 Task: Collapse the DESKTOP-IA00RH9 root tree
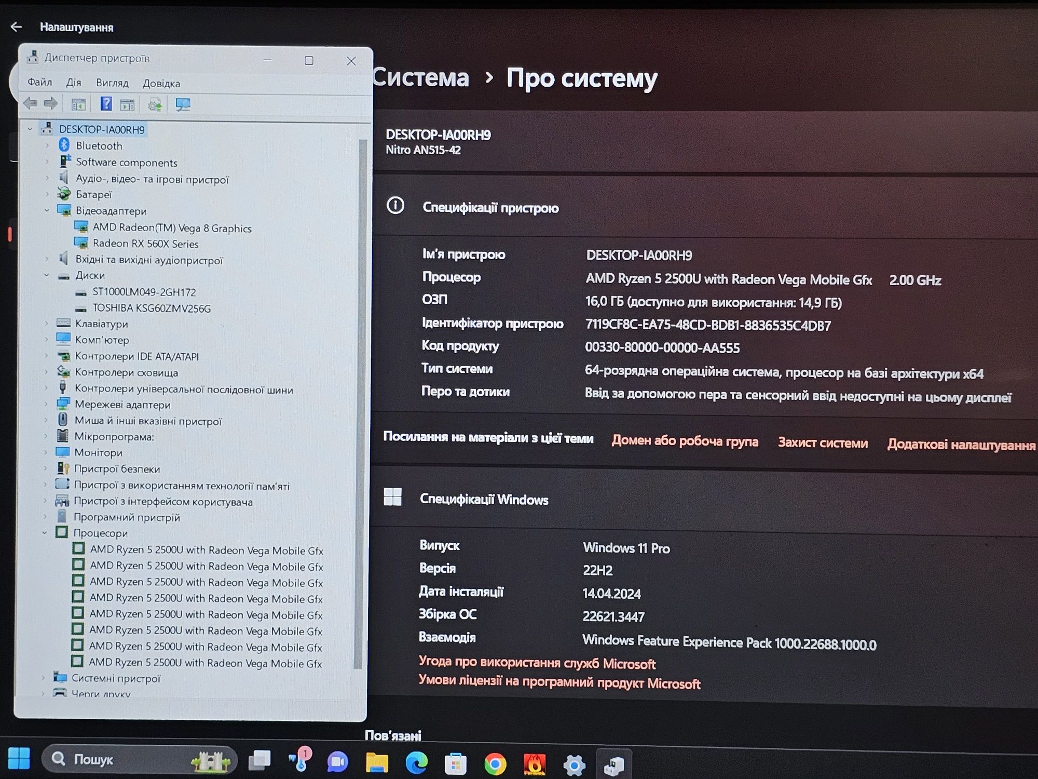(x=30, y=129)
